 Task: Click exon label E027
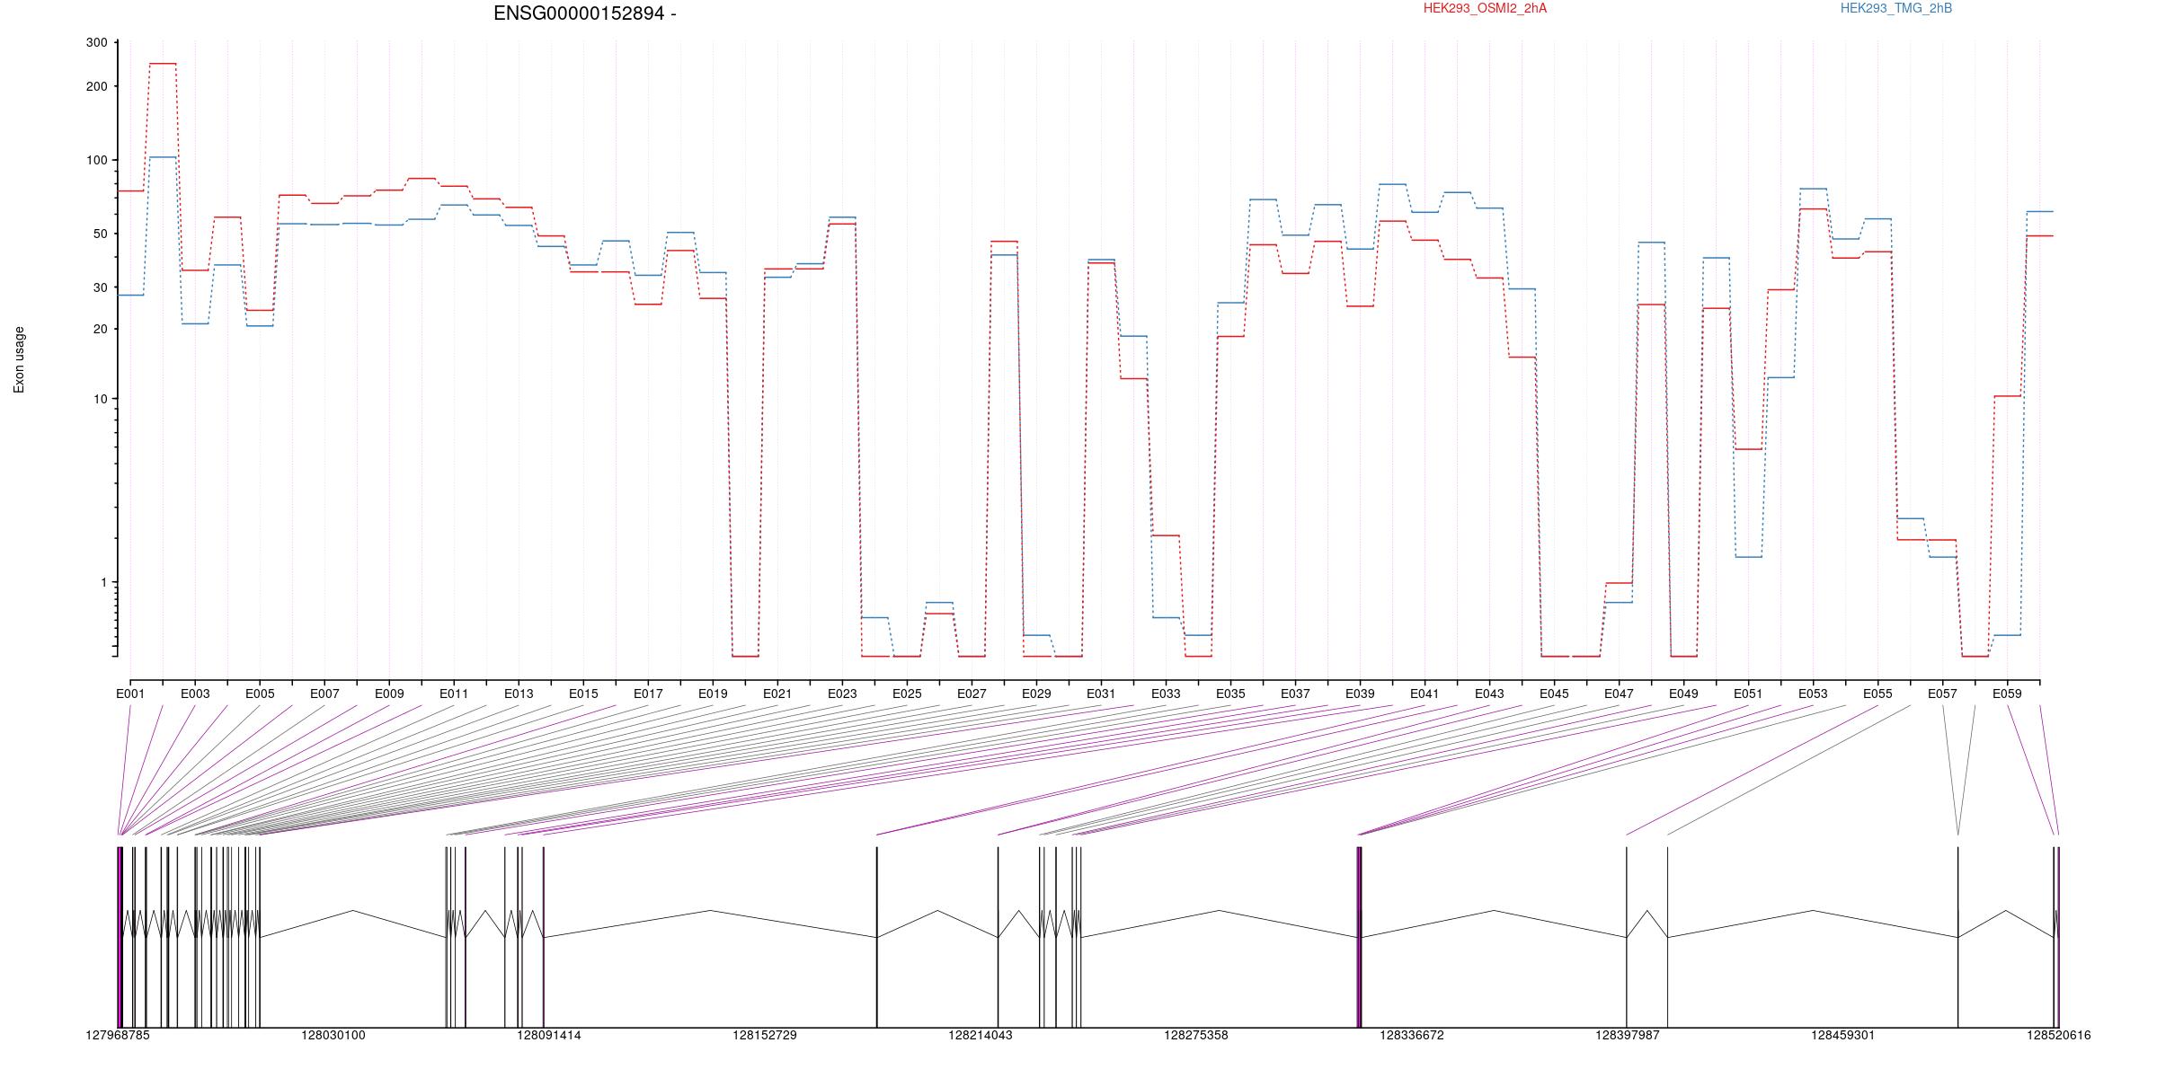pyautogui.click(x=972, y=694)
